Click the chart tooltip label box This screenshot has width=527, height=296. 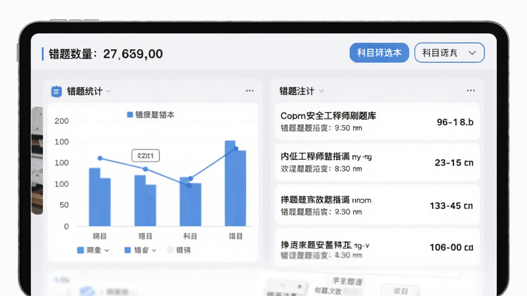click(146, 156)
